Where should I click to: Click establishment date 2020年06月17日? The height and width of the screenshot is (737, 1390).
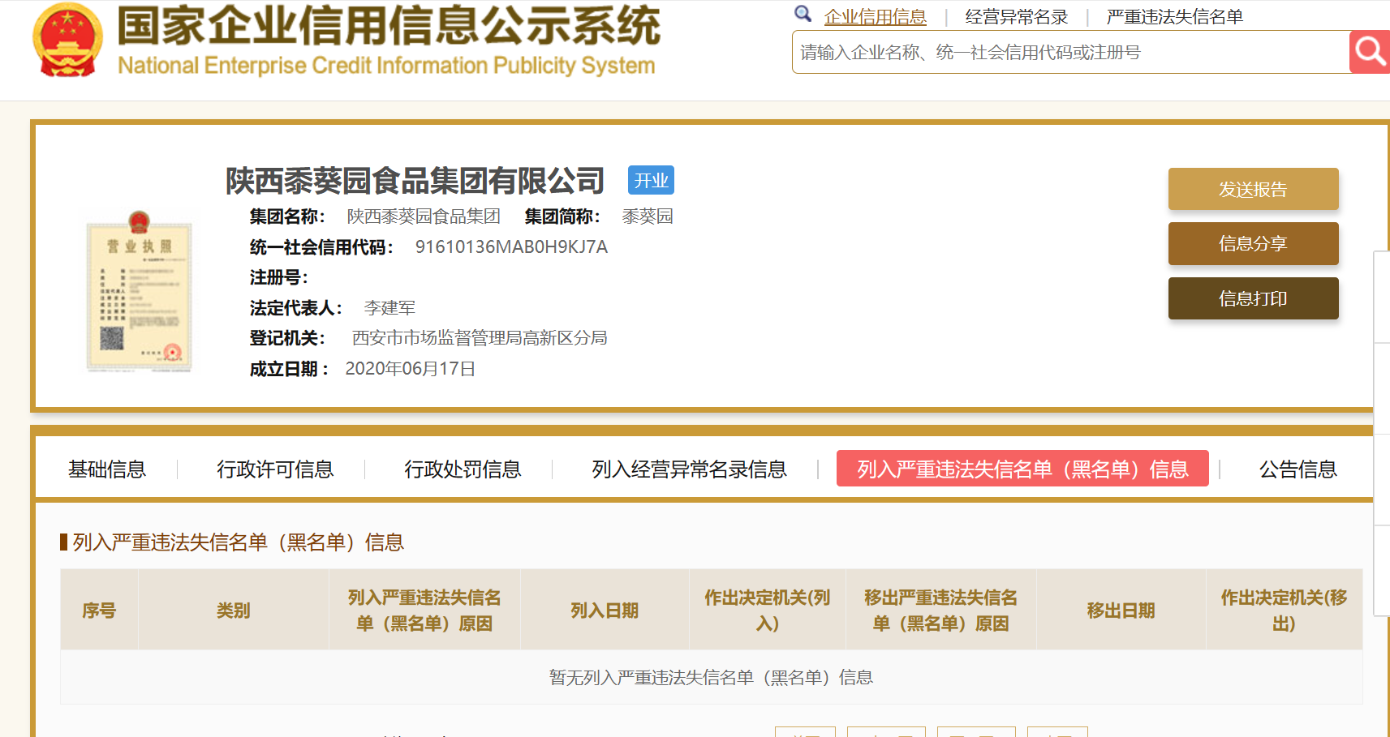(x=410, y=369)
